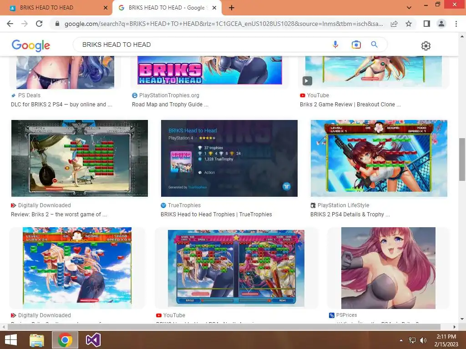Switch to first BRIKS HEAD TO HEAD tab
This screenshot has height=349, width=466.
click(x=56, y=8)
